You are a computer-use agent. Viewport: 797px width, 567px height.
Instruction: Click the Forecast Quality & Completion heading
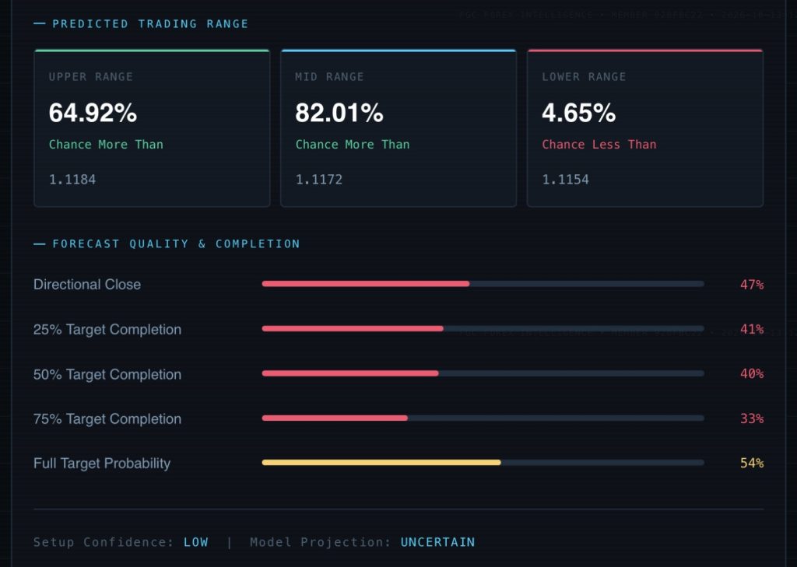click(176, 244)
